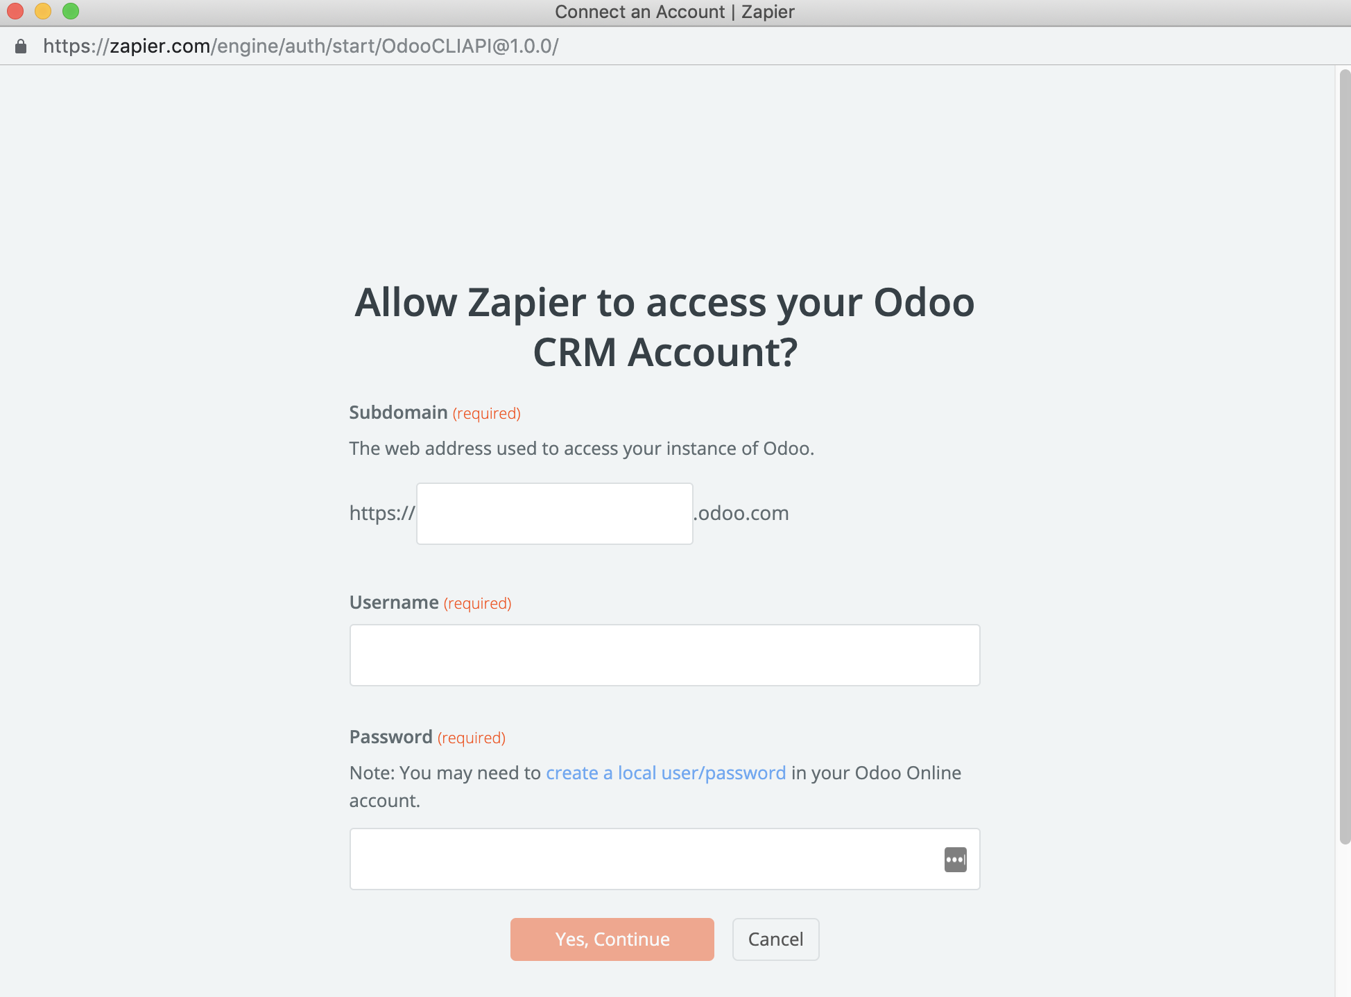Viewport: 1351px width, 997px height.
Task: Click the "Connect an Account | Zapier" window title
Action: 674,12
